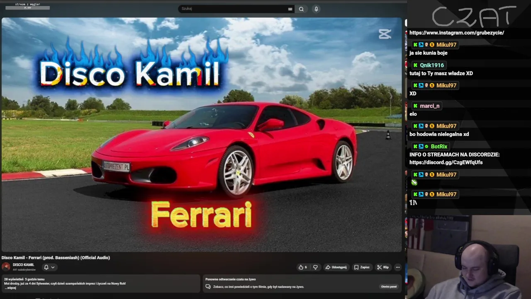This screenshot has height=299, width=531.
Task: Open the discord.gg/CzgEWfqUfs link in chat
Action: [x=446, y=162]
